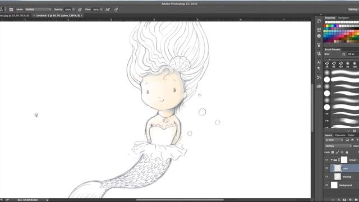Choose the size 60 brush tip preset
This screenshot has height=202, width=359.
point(334,65)
